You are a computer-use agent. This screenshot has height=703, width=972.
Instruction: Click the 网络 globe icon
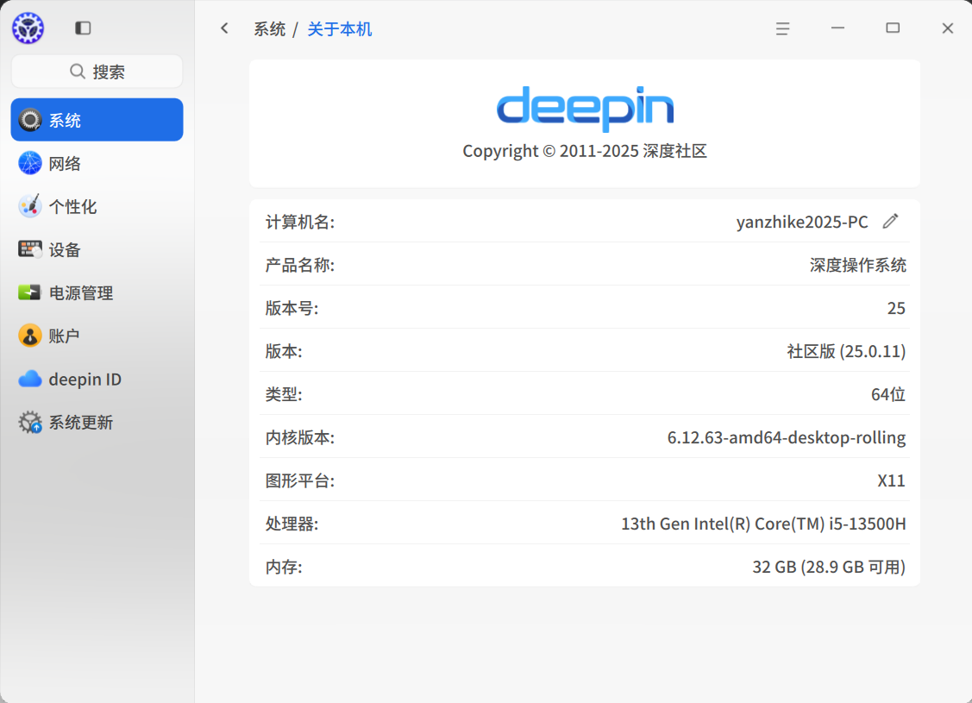point(29,163)
